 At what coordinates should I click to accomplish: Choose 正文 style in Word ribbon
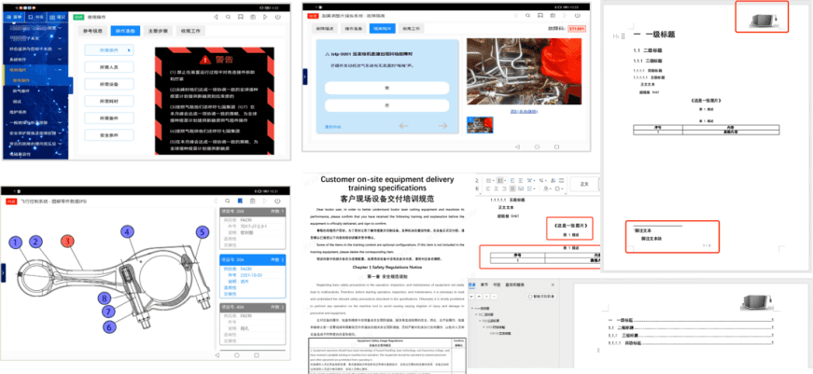click(x=583, y=184)
